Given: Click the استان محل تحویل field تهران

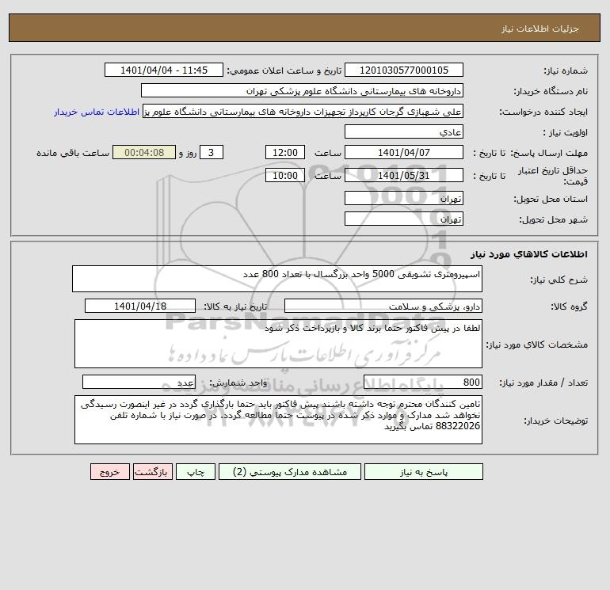Looking at the screenshot, I should (x=404, y=198).
